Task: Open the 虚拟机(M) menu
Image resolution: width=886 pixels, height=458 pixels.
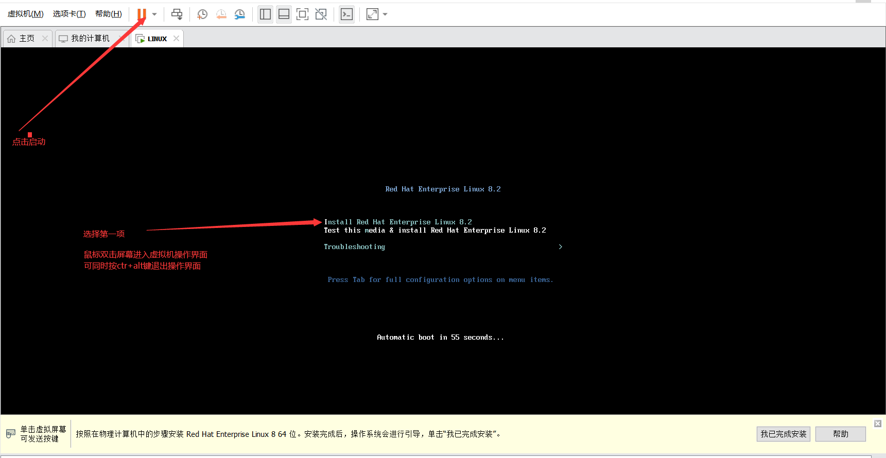Action: (x=25, y=14)
